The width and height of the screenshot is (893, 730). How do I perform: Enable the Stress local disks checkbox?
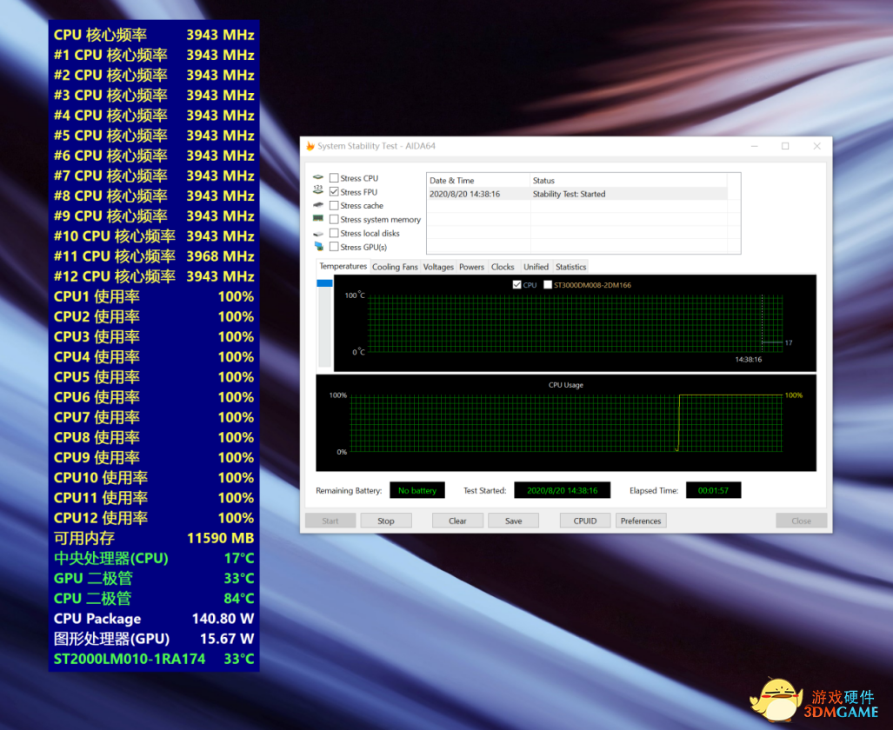pyautogui.click(x=334, y=233)
